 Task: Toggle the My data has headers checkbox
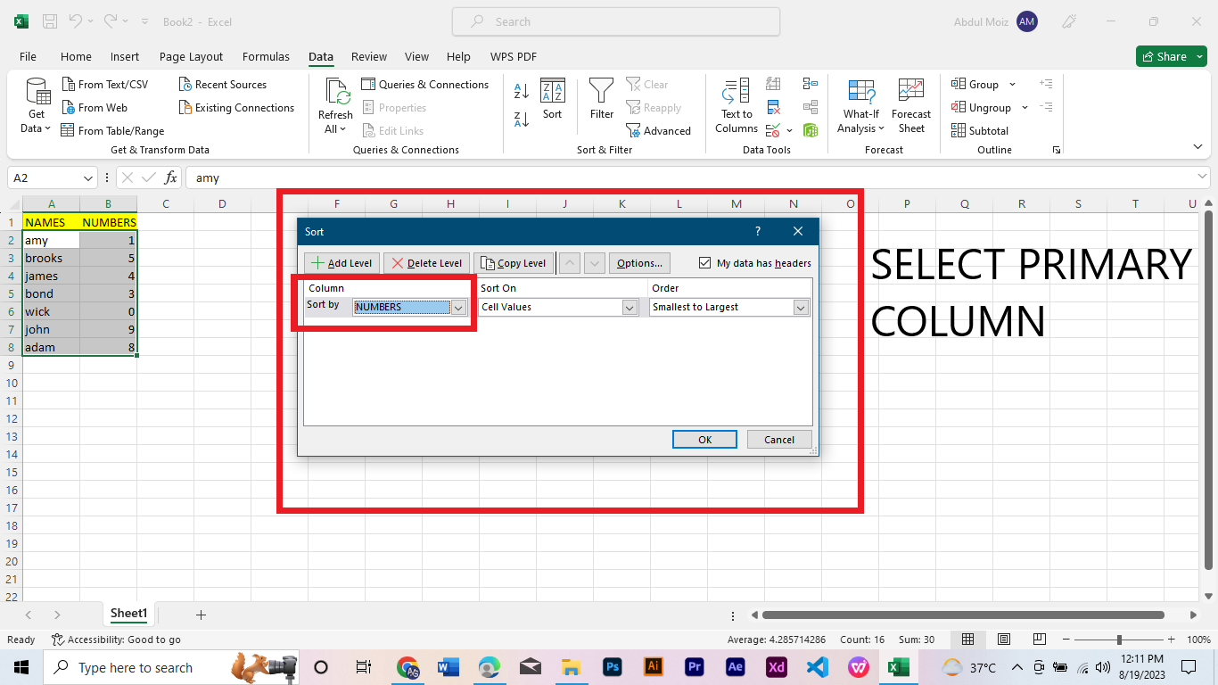coord(704,262)
